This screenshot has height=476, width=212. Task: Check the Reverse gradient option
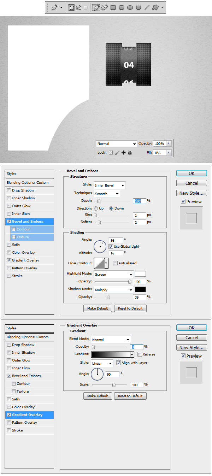(x=140, y=354)
